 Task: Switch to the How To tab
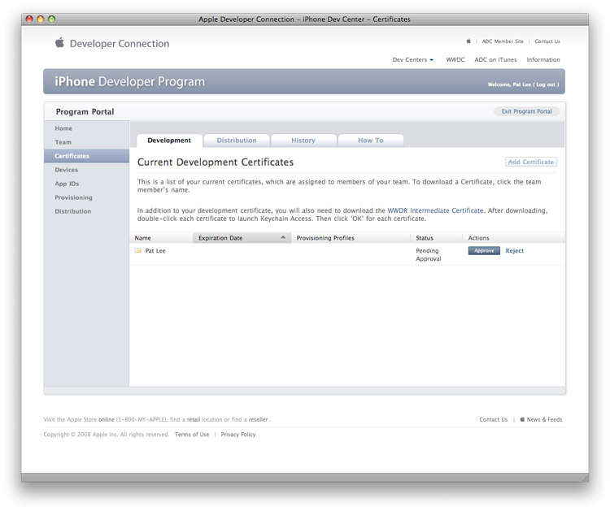tap(371, 141)
